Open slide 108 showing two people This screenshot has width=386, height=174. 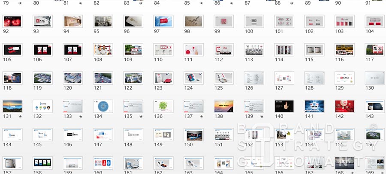pos(103,50)
